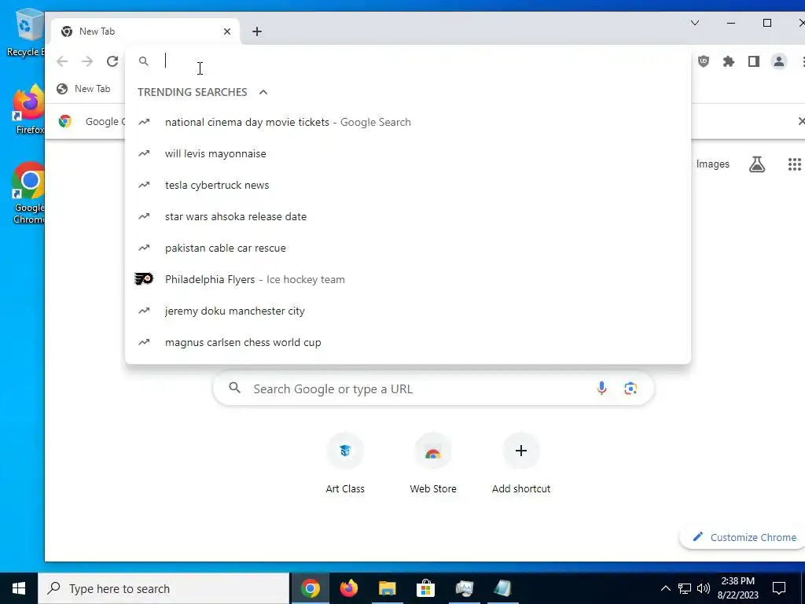The image size is (805, 604).
Task: Select pakistan cable car rescue suggestion
Action: [408, 248]
